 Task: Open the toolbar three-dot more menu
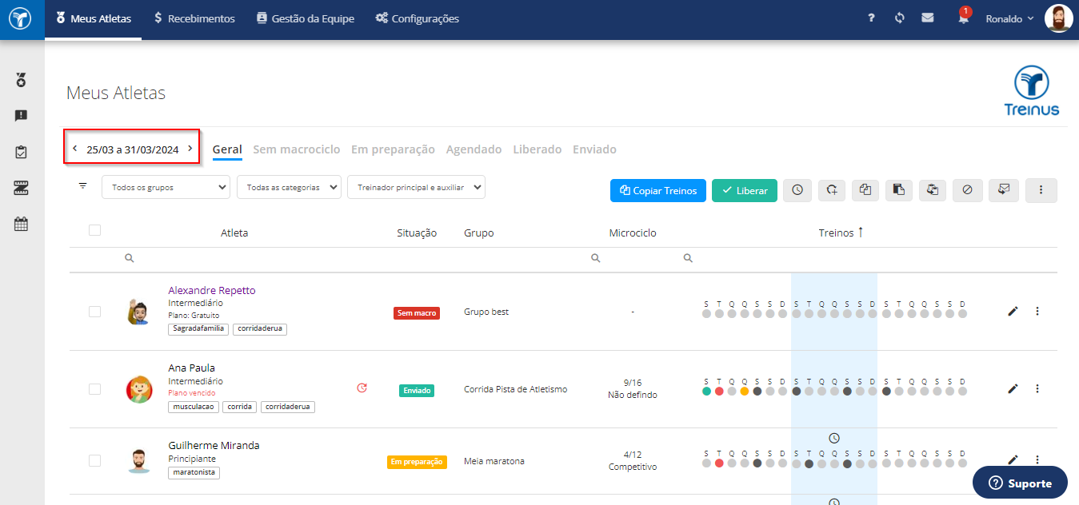[x=1041, y=190]
